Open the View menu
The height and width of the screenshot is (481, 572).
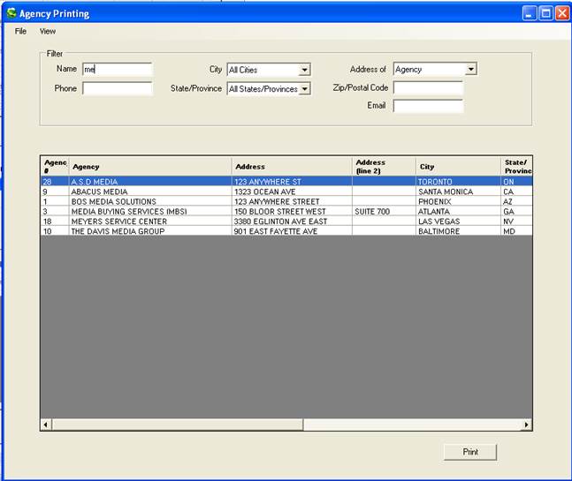[x=48, y=31]
